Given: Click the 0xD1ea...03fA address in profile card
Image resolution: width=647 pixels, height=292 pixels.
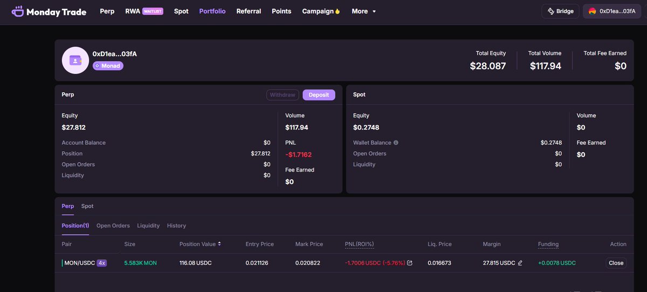Looking at the screenshot, I should (x=115, y=54).
